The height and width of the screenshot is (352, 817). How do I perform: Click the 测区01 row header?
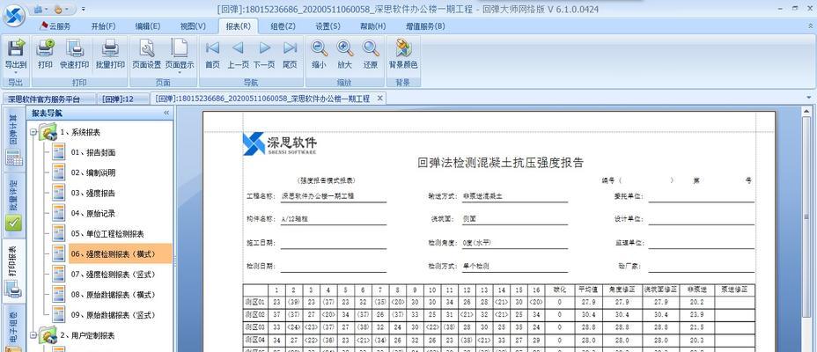255,302
